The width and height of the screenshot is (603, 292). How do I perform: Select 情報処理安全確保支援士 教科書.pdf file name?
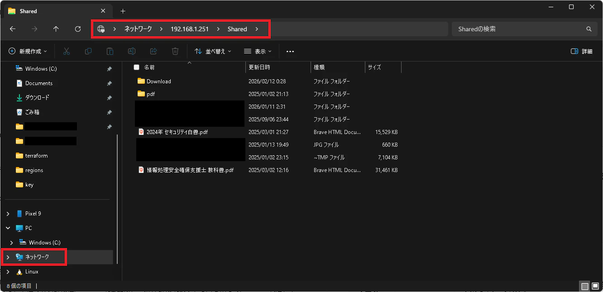coord(190,170)
